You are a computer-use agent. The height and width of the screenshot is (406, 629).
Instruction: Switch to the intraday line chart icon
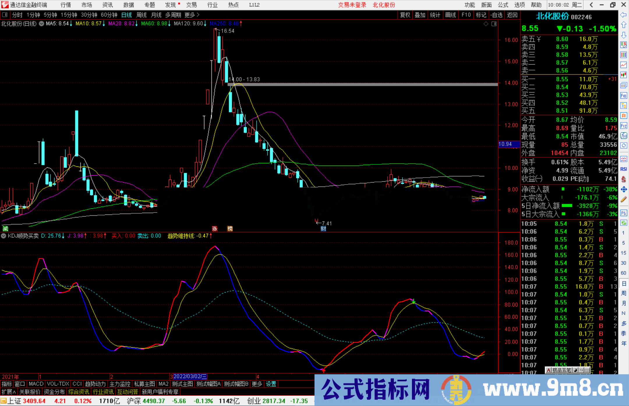click(x=623, y=65)
